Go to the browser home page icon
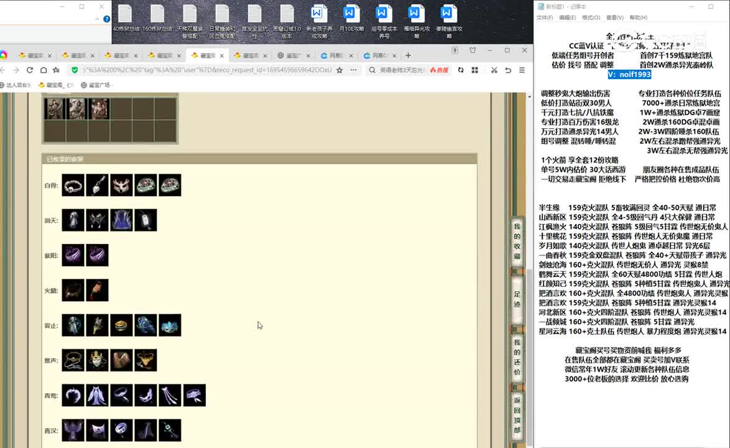This screenshot has width=730, height=448. [44, 70]
